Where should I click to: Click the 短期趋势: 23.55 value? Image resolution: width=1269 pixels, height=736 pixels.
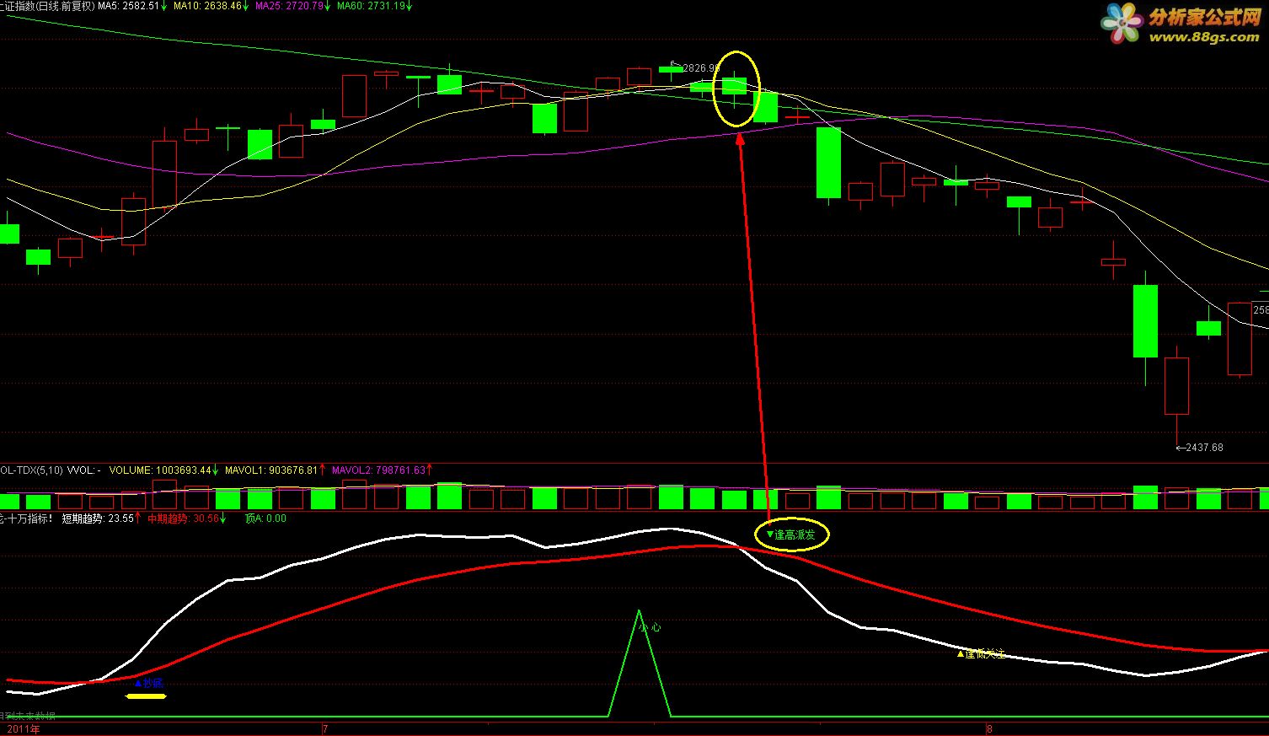(101, 519)
